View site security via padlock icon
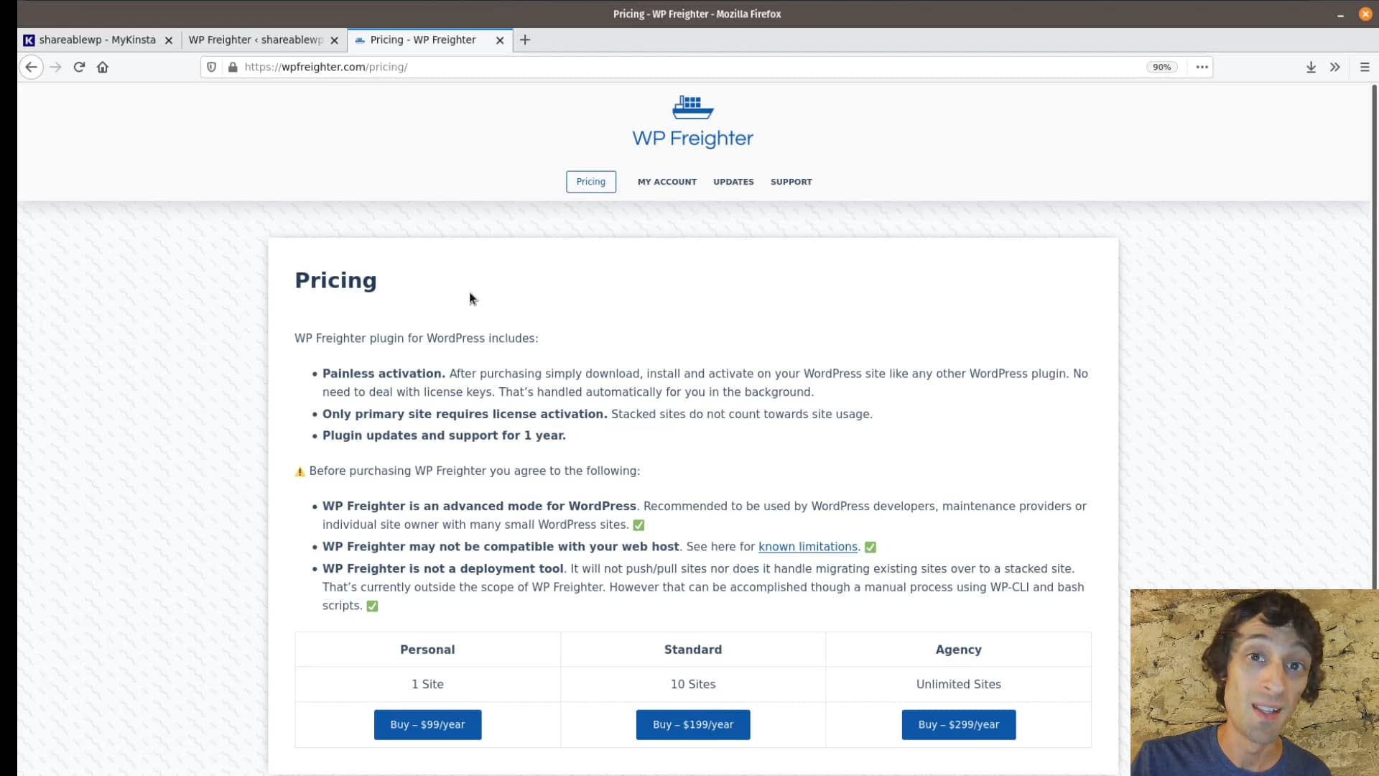The image size is (1379, 776). (233, 67)
